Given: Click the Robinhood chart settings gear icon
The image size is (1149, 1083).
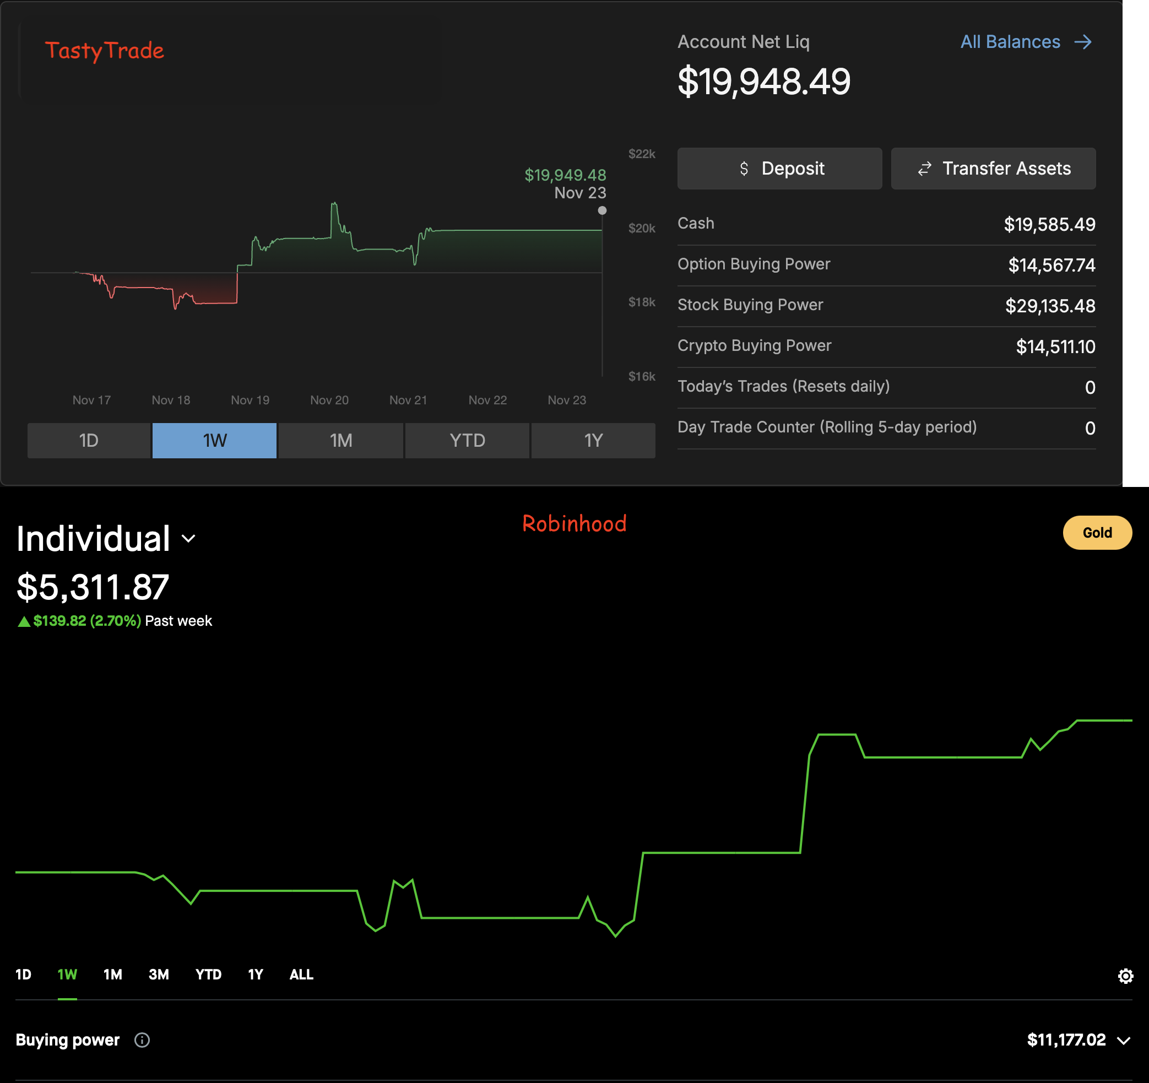Looking at the screenshot, I should [x=1125, y=976].
